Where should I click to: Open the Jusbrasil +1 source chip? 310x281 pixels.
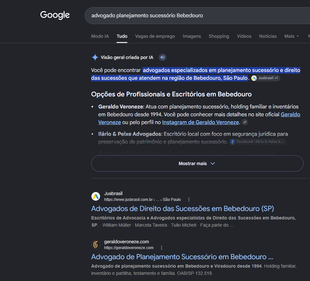point(265,78)
